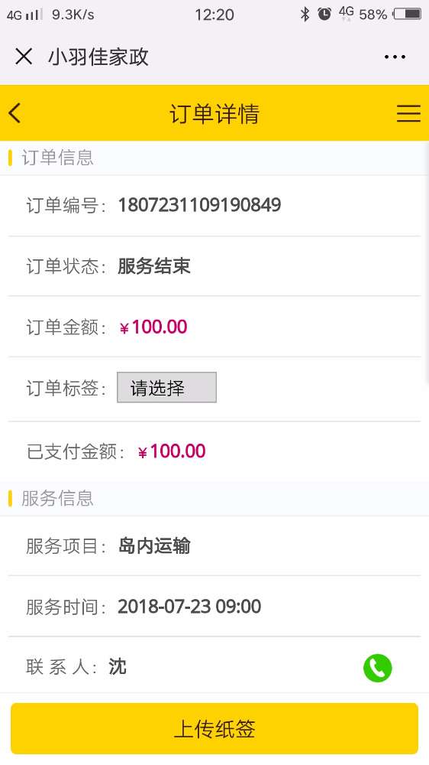
Task: Tap the 4G signal strength icon
Action: [24, 15]
